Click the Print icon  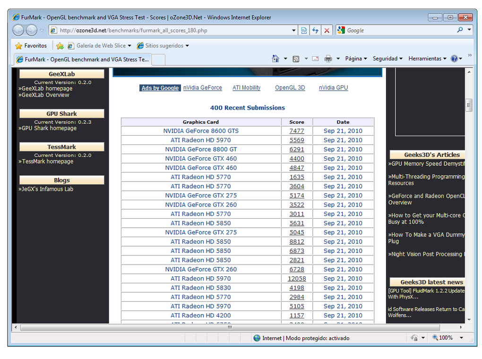328,59
